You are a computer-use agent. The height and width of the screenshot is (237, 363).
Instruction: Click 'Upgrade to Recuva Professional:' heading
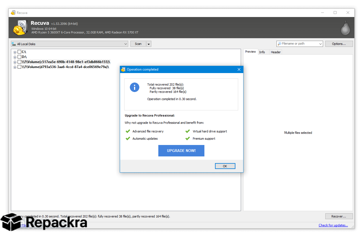(x=150, y=115)
